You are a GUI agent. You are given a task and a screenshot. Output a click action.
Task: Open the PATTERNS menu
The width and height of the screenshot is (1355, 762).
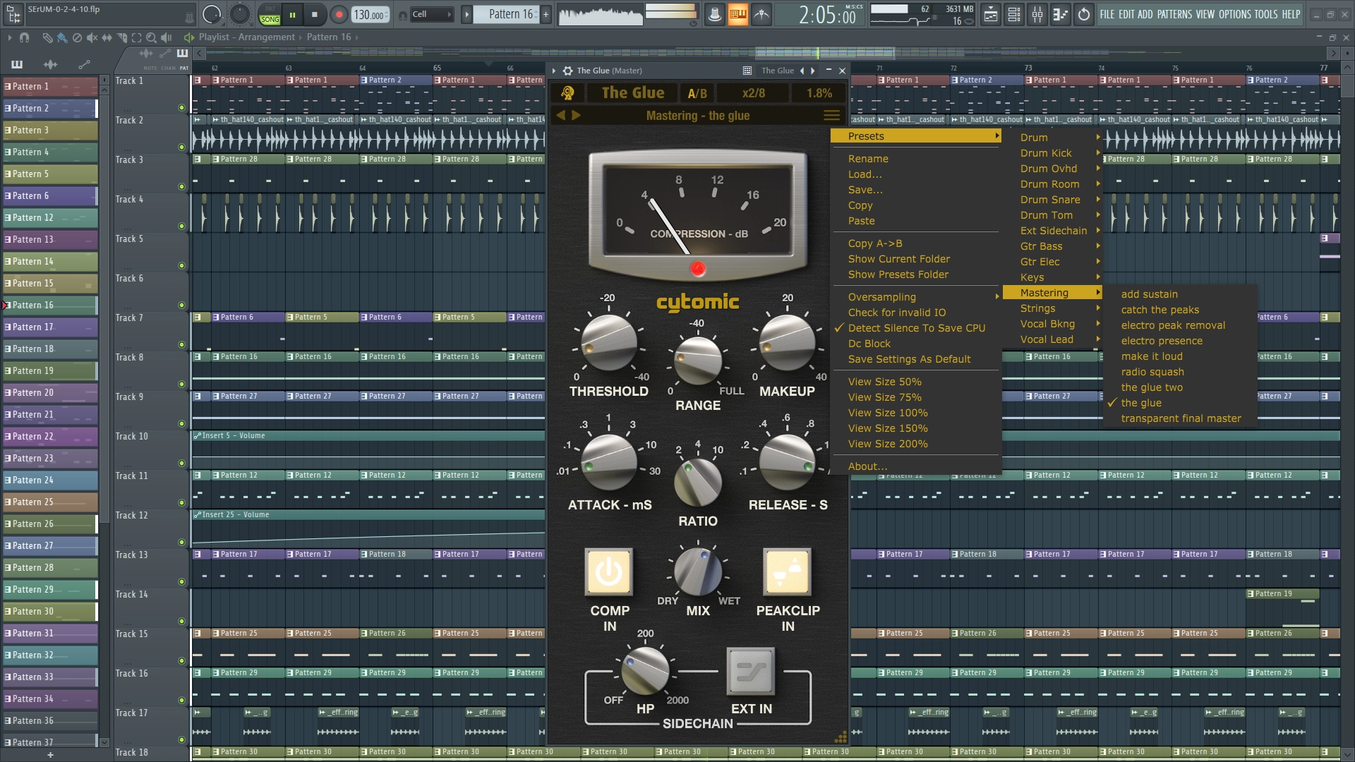coord(1174,14)
